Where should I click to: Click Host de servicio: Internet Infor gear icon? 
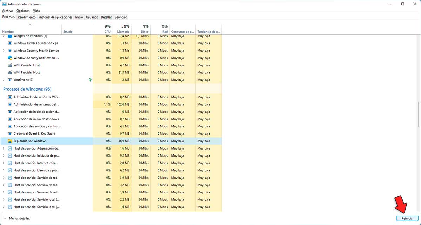coord(10,163)
